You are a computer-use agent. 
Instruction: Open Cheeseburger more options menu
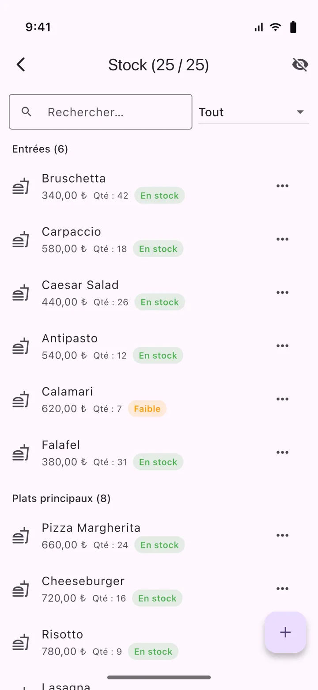[282, 589]
